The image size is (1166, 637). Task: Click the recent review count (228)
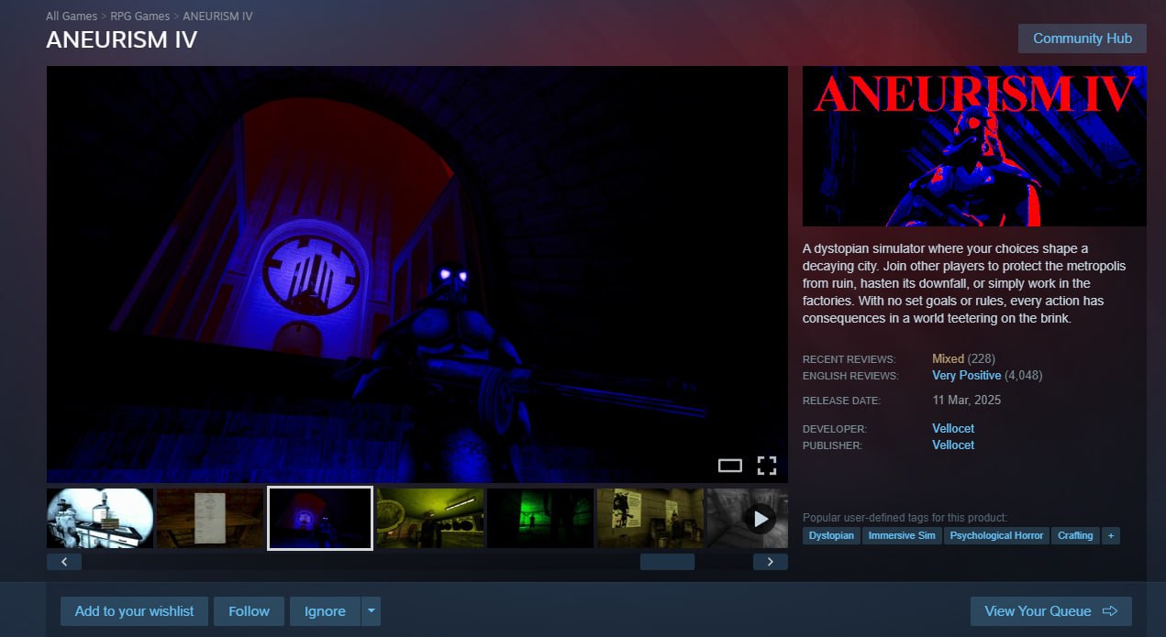pyautogui.click(x=982, y=358)
